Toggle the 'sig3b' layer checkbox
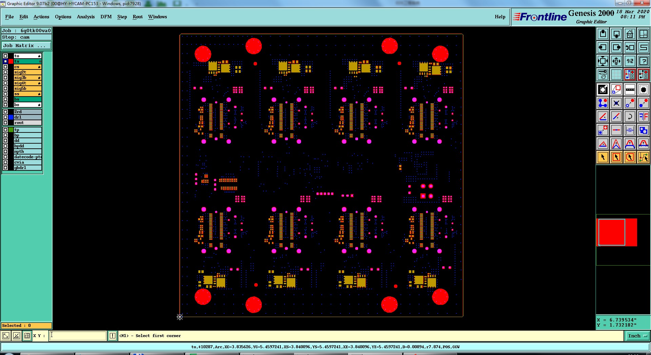Viewport: 651px width, 355px height. (x=5, y=78)
